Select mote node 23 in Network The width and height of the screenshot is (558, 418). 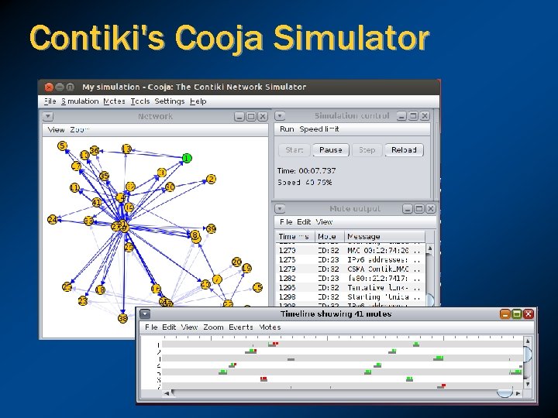pyautogui.click(x=83, y=300)
